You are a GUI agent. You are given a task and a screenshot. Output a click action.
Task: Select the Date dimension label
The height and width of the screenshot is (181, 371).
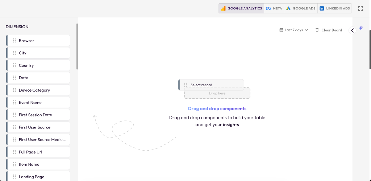pos(24,78)
